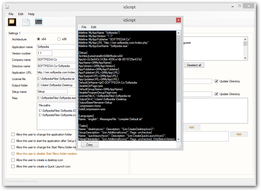Enable allow user to start application after Setup

point(13,141)
